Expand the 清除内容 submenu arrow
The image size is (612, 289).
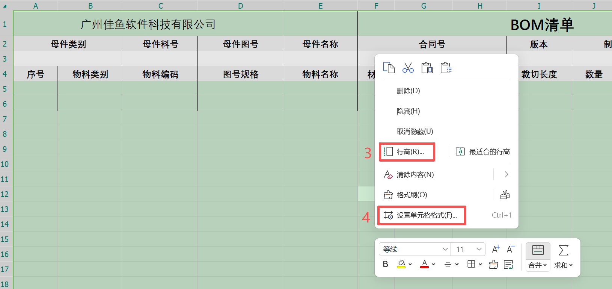(x=506, y=174)
